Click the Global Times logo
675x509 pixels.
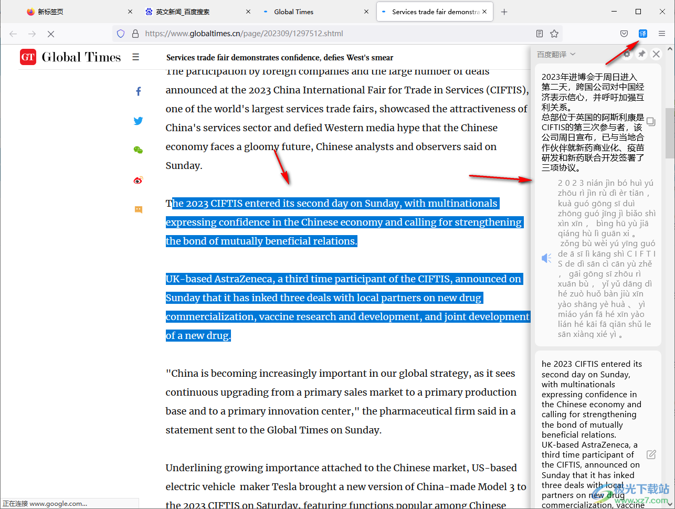click(x=70, y=57)
